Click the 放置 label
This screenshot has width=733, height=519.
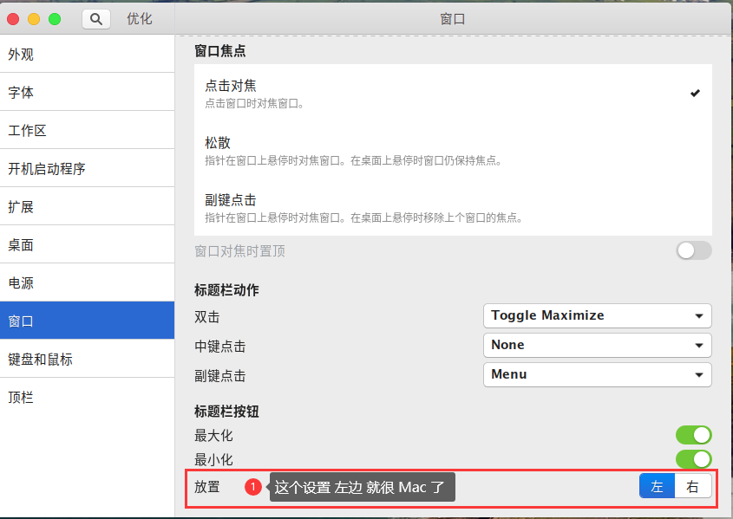pyautogui.click(x=207, y=487)
